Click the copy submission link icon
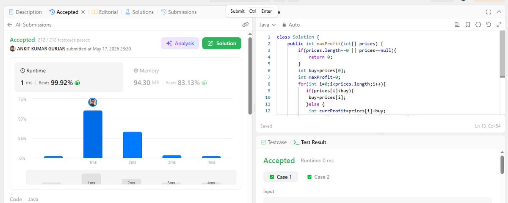 [x=245, y=25]
